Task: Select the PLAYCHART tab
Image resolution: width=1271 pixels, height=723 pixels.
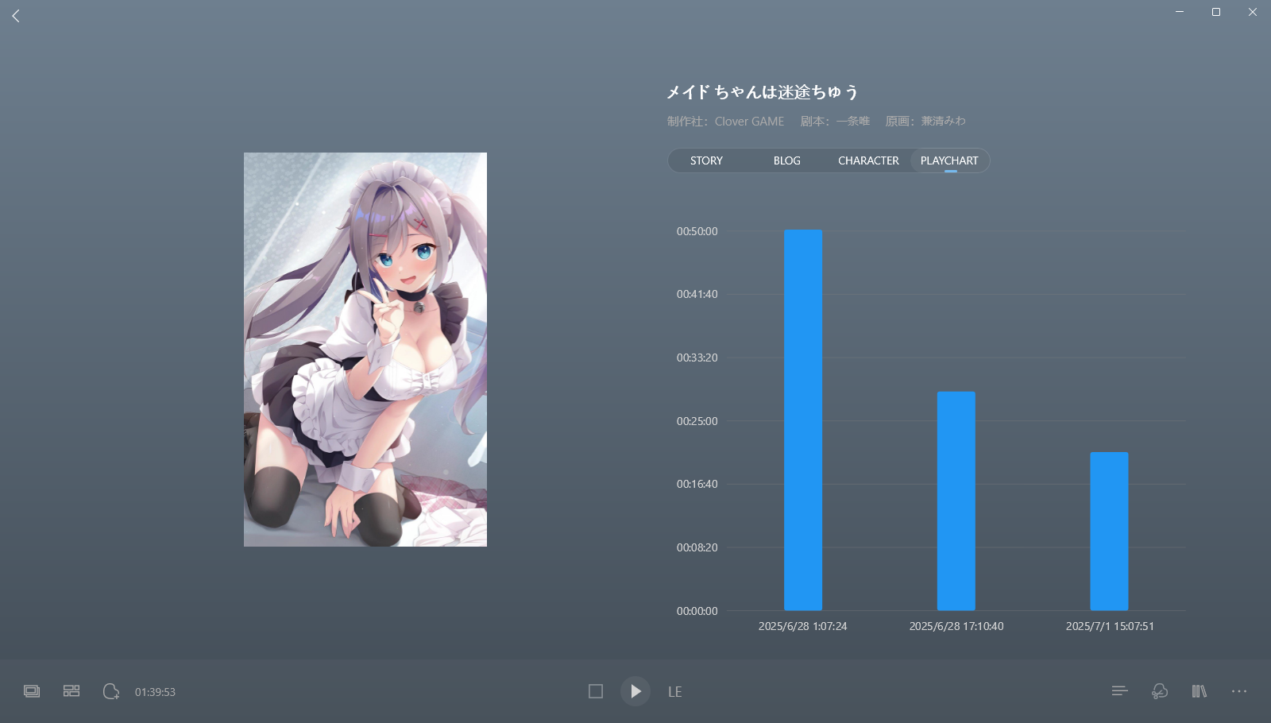Action: (x=949, y=160)
